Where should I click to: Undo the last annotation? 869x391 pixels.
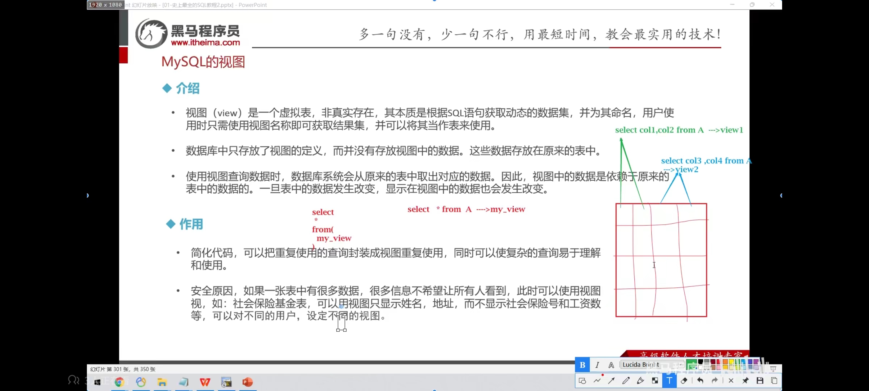tap(700, 380)
